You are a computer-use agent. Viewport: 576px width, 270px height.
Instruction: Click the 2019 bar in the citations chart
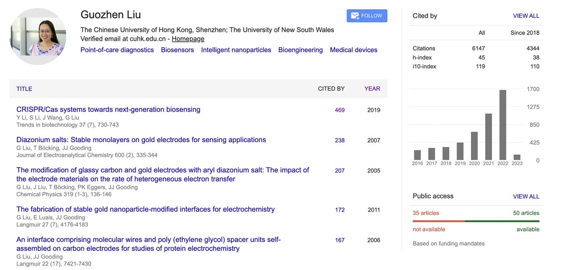460,151
